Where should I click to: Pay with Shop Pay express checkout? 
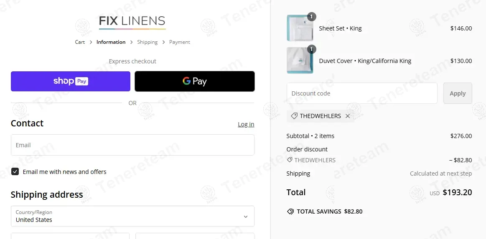[x=71, y=81]
